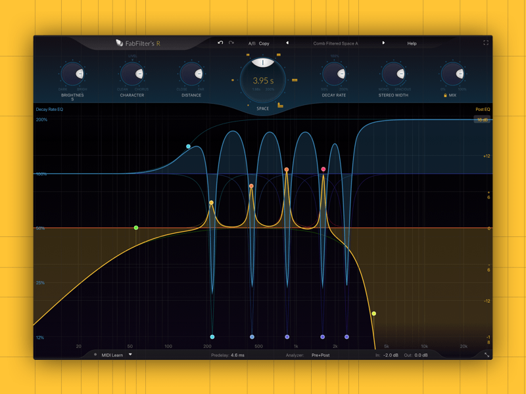This screenshot has height=394, width=526.
Task: Select the red Post EQ peak node near 2k
Action: pyautogui.click(x=323, y=169)
